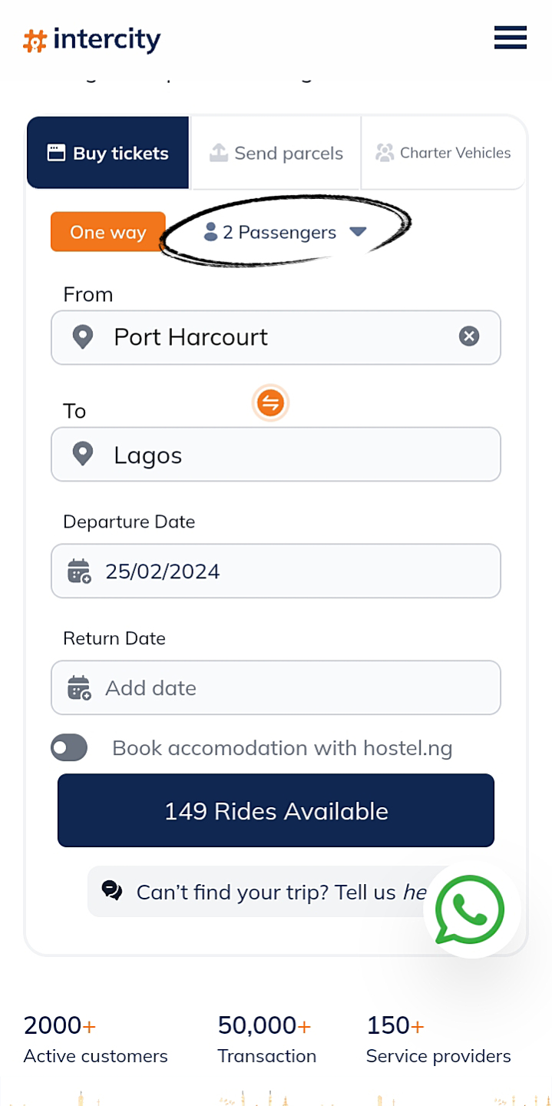Open the hamburger menu

click(510, 38)
